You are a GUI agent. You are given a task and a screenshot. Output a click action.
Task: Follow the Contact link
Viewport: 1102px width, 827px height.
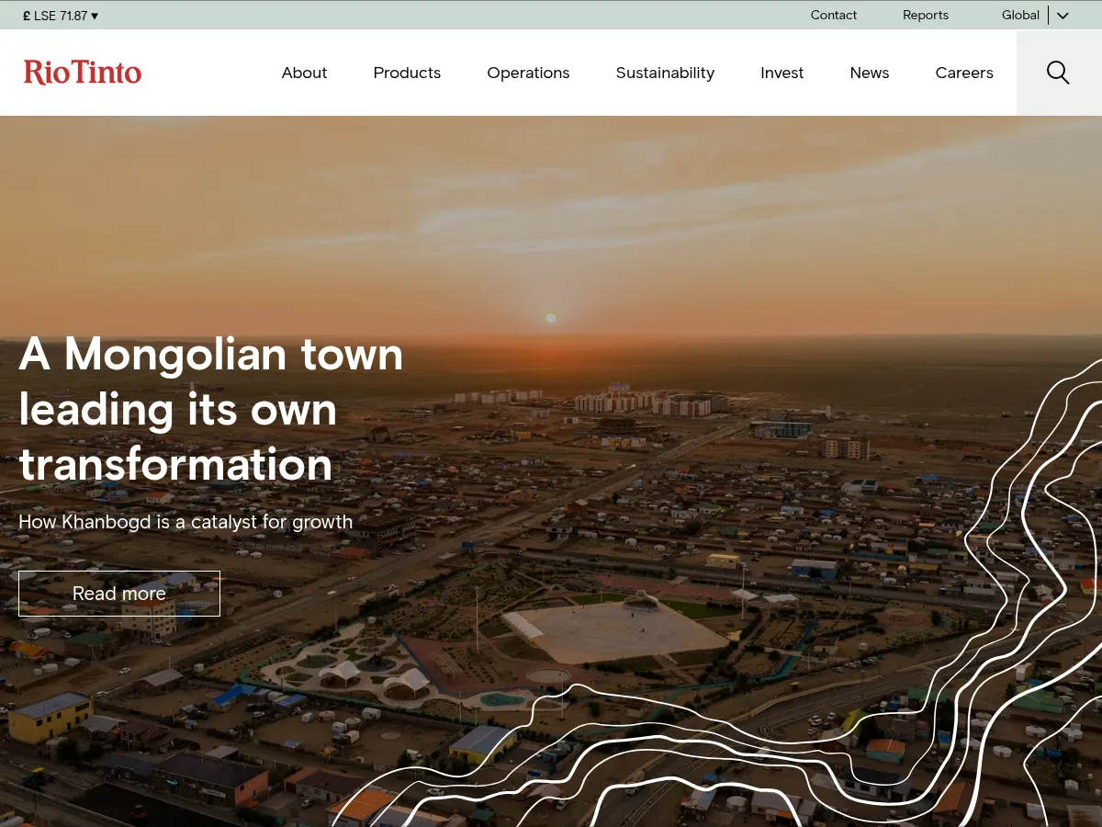[x=833, y=15]
